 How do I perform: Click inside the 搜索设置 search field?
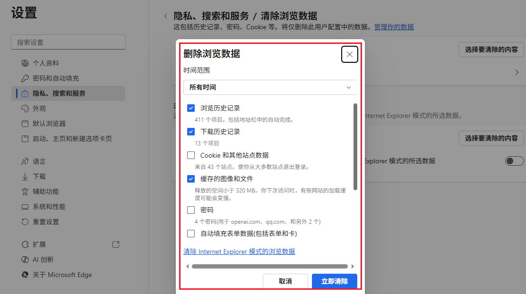tap(68, 42)
